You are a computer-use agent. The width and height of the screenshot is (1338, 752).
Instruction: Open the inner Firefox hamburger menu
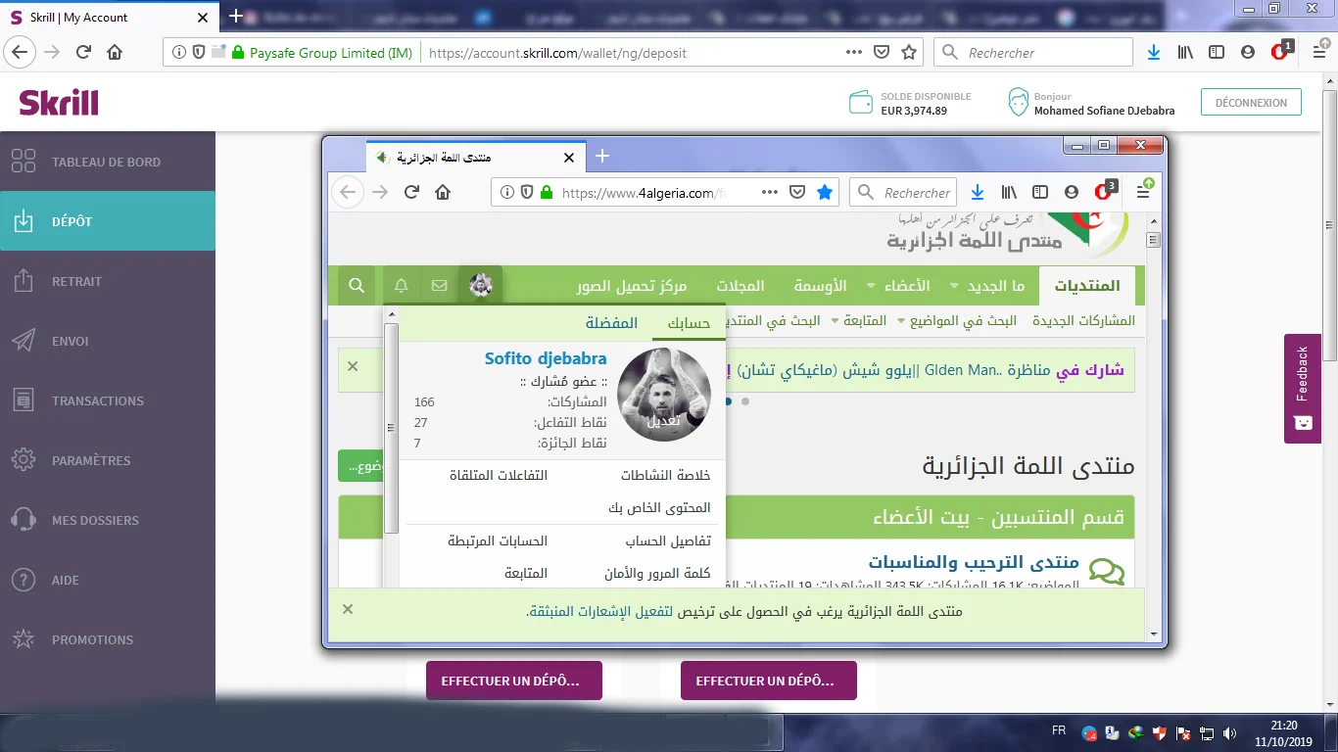click(x=1143, y=193)
